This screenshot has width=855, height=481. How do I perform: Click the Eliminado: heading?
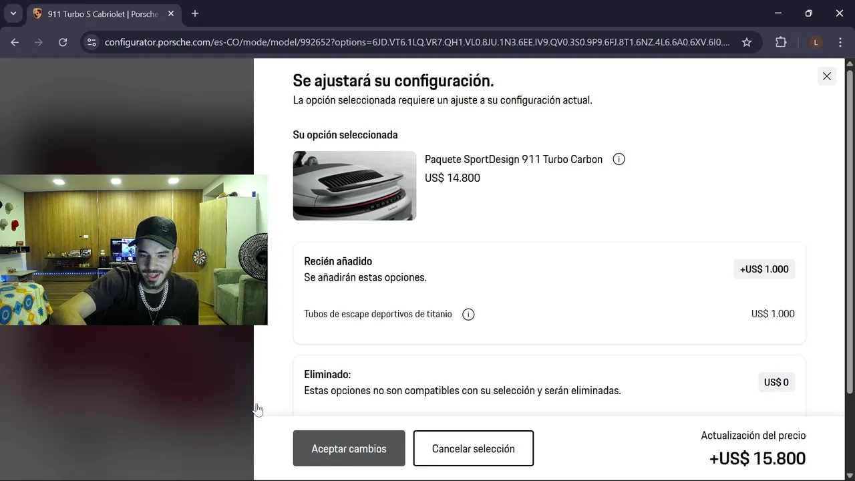(327, 375)
